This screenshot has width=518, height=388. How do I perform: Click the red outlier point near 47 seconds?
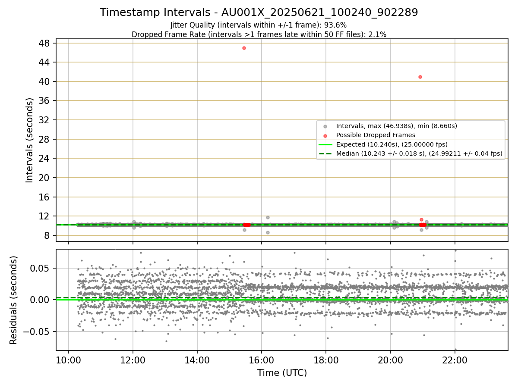pyautogui.click(x=244, y=48)
